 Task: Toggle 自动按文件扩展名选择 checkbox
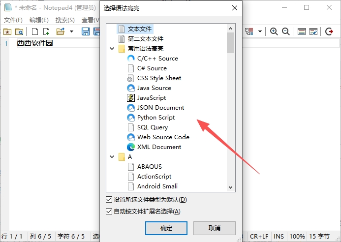109,211
